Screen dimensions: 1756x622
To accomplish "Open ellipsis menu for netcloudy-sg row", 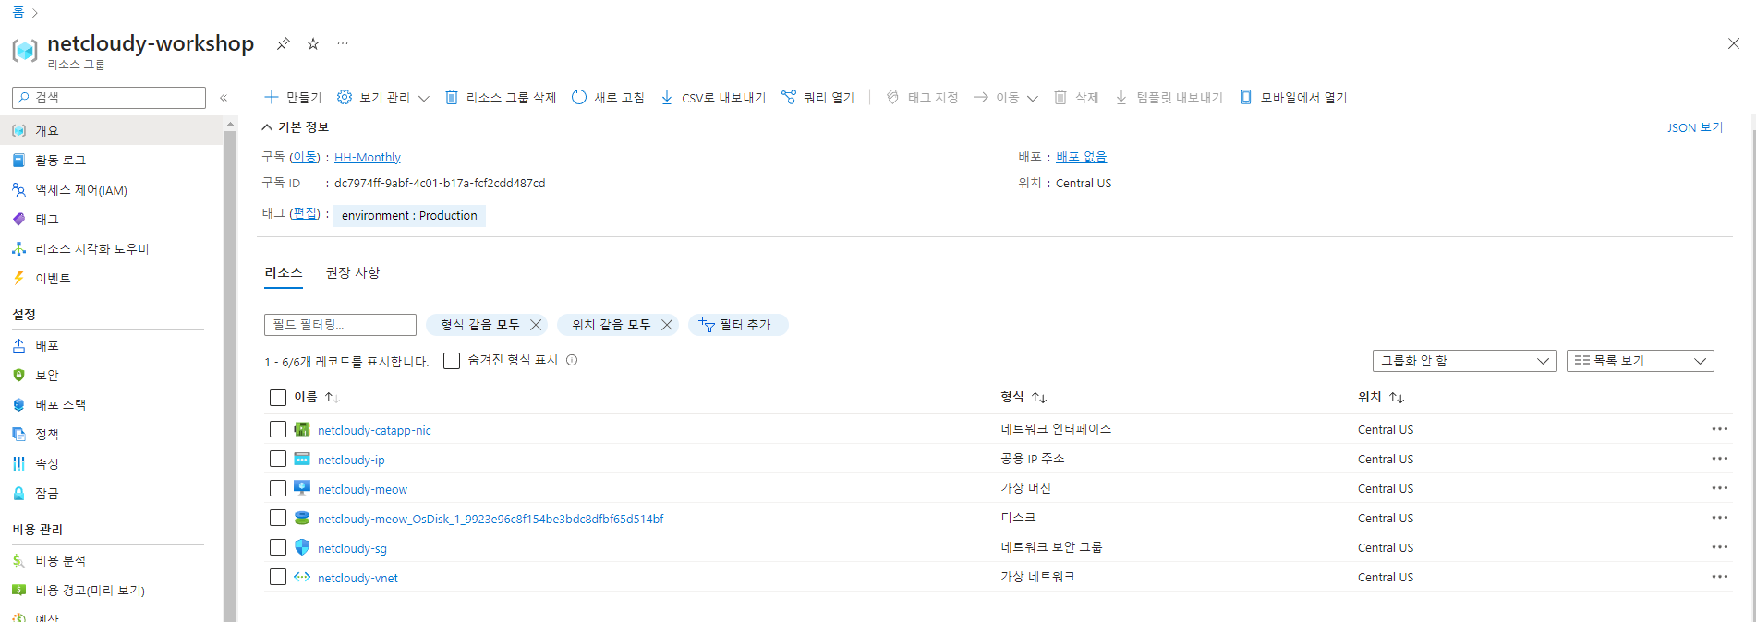I will 1719,547.
